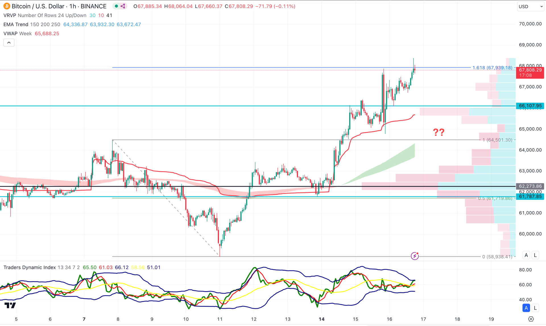Click the VWAP value 65,688.25 in legend
546x326 pixels.
click(47, 33)
